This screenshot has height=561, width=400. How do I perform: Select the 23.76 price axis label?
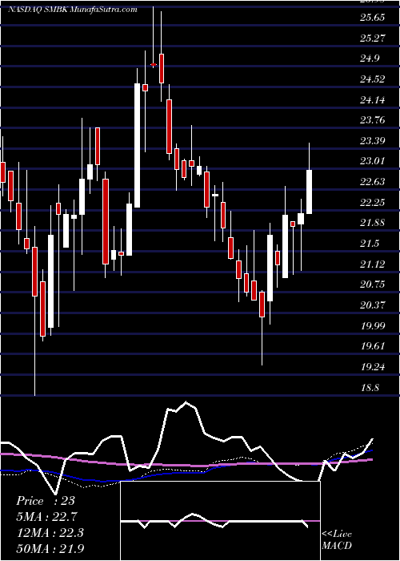[372, 120]
